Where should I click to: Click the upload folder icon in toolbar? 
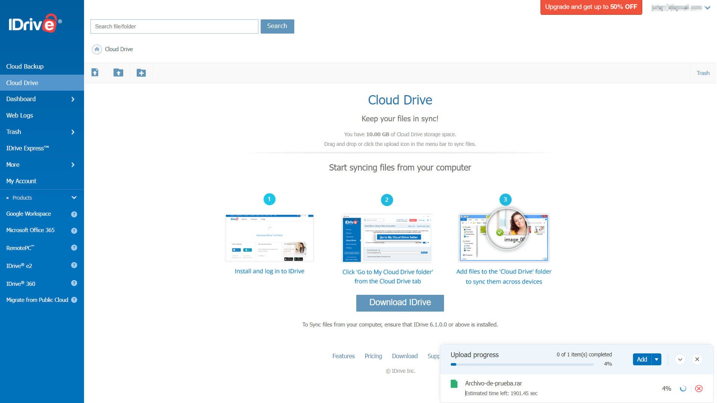tap(118, 73)
